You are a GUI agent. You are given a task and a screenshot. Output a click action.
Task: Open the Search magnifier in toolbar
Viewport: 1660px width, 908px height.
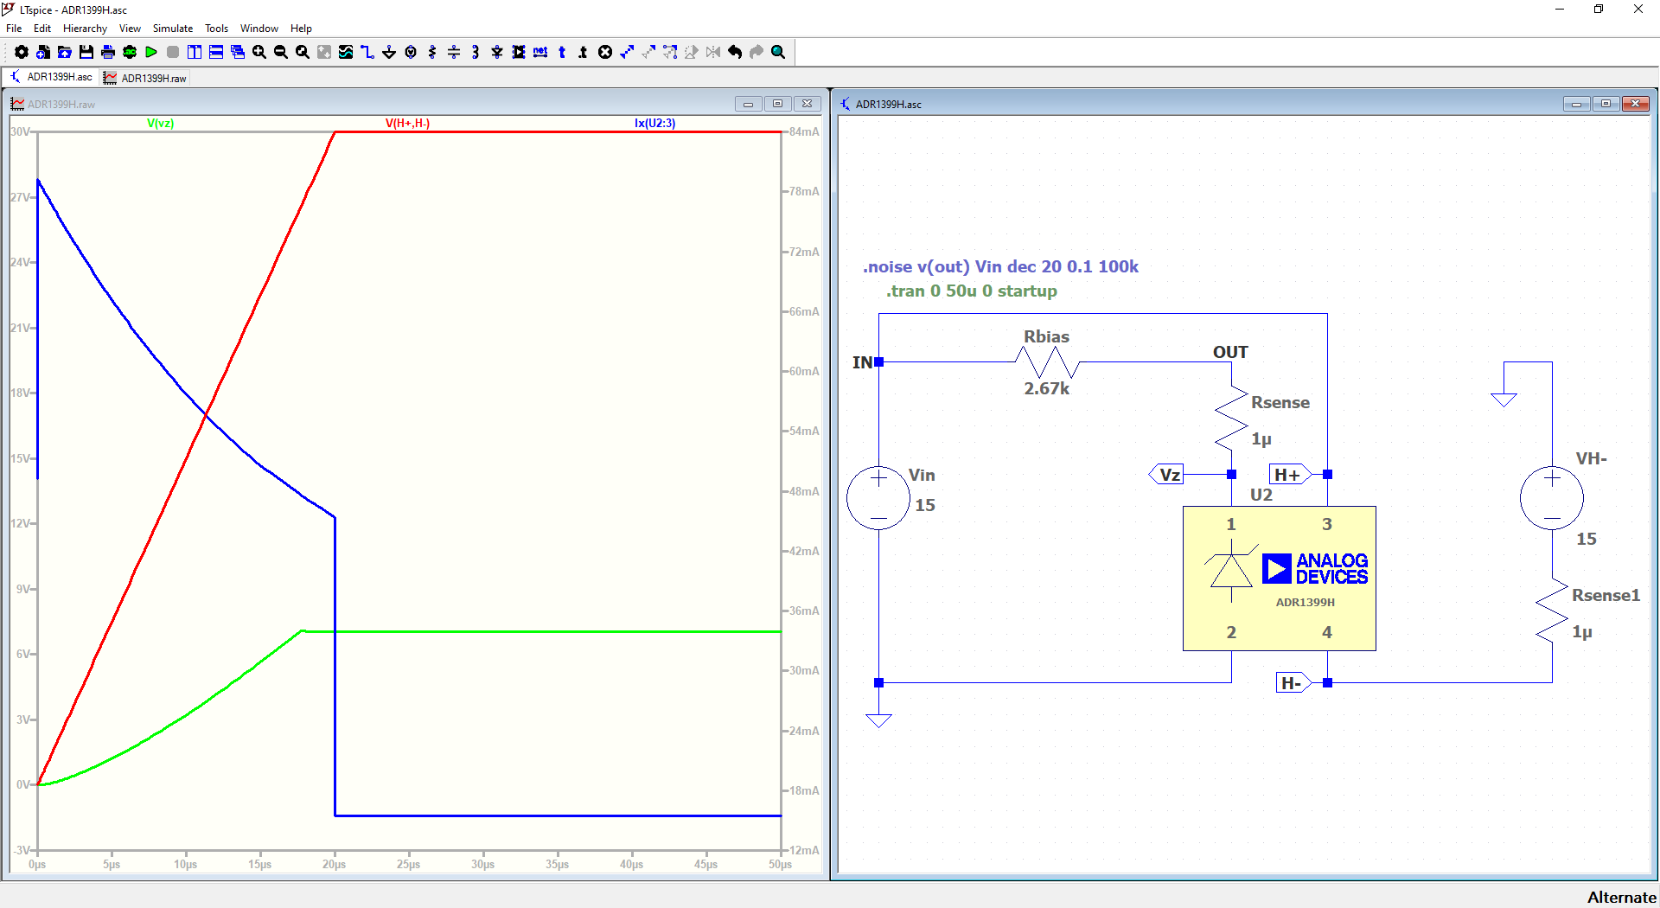(x=778, y=52)
